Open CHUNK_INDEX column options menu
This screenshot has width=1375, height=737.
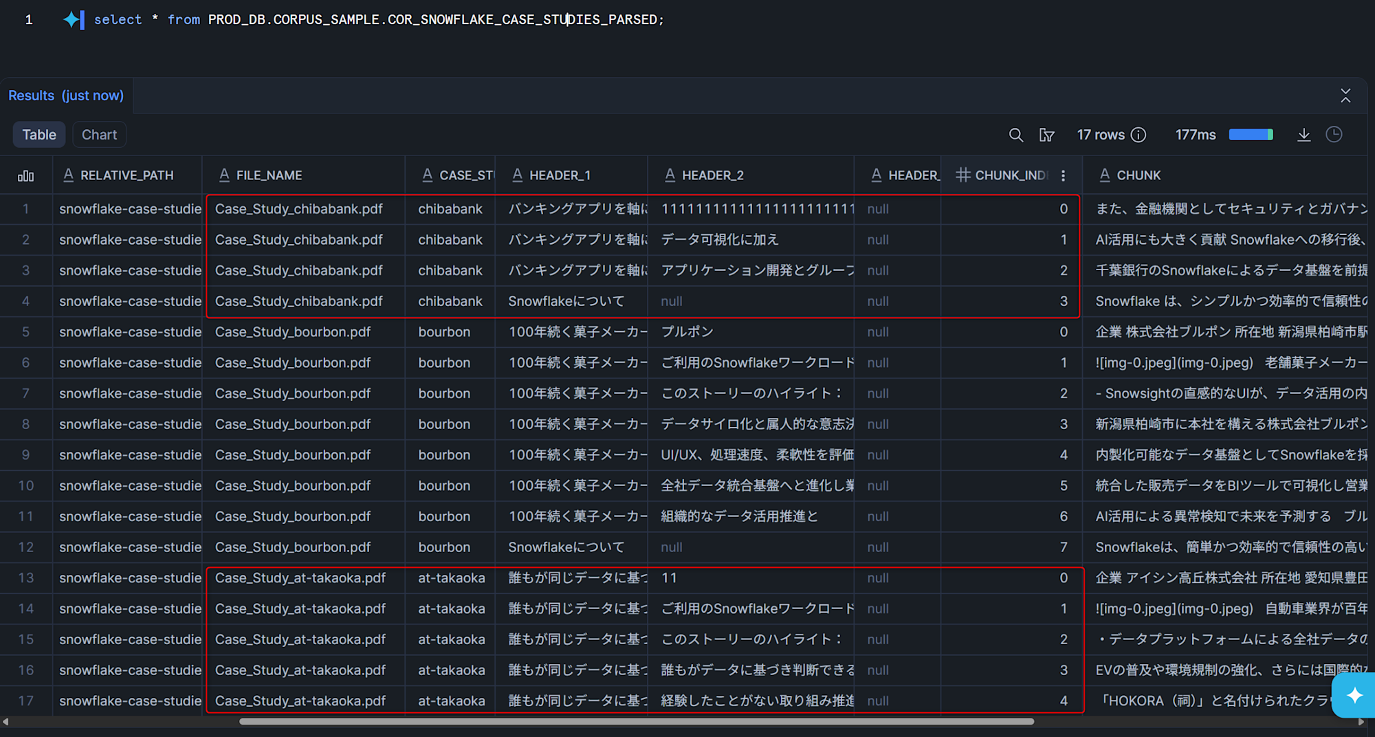click(1063, 175)
